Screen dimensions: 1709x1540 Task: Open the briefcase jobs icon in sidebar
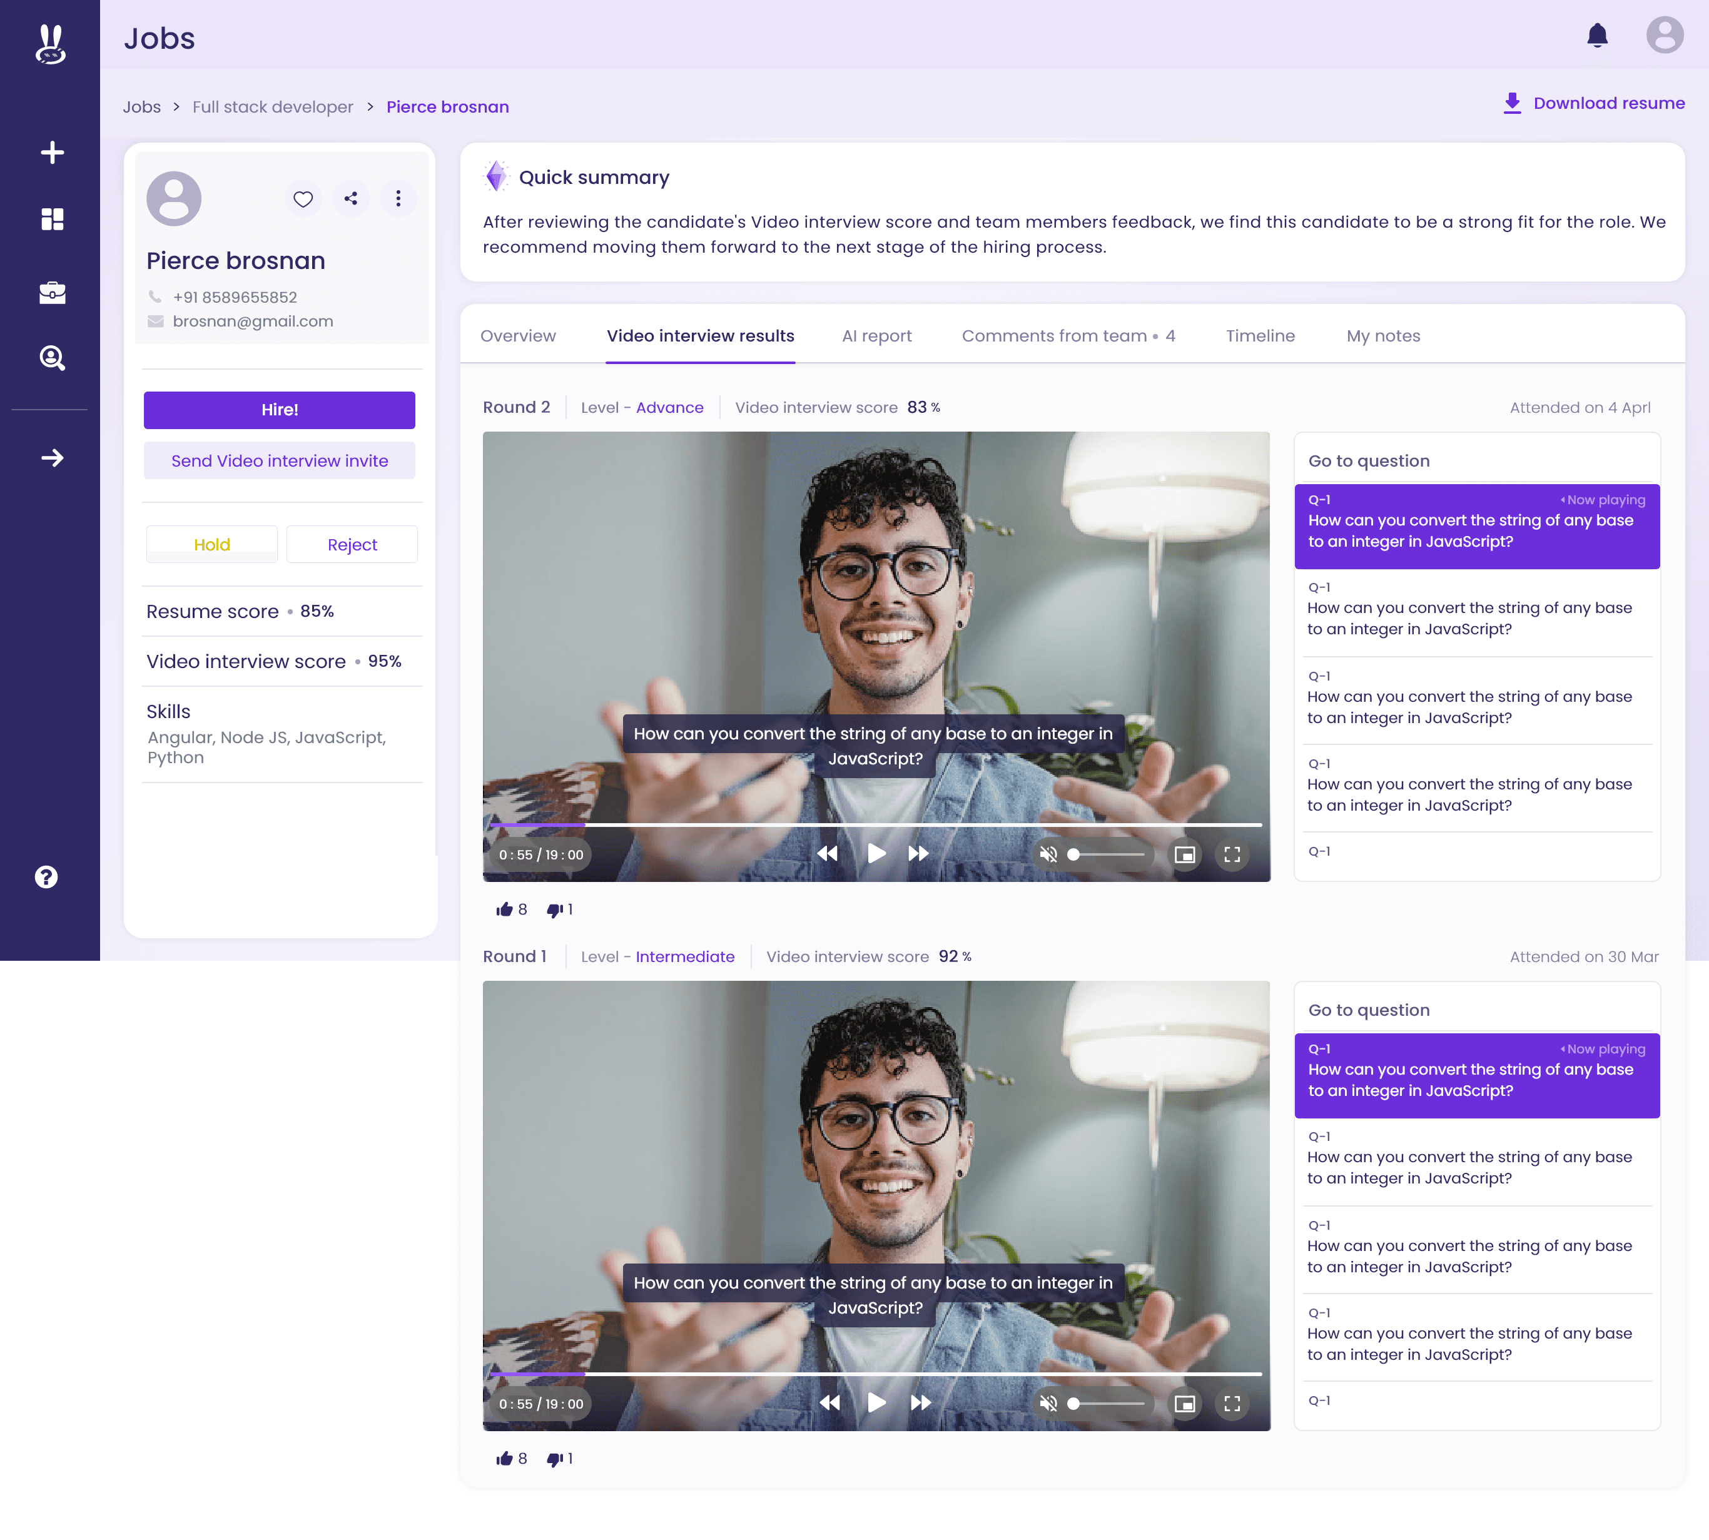[x=53, y=292]
